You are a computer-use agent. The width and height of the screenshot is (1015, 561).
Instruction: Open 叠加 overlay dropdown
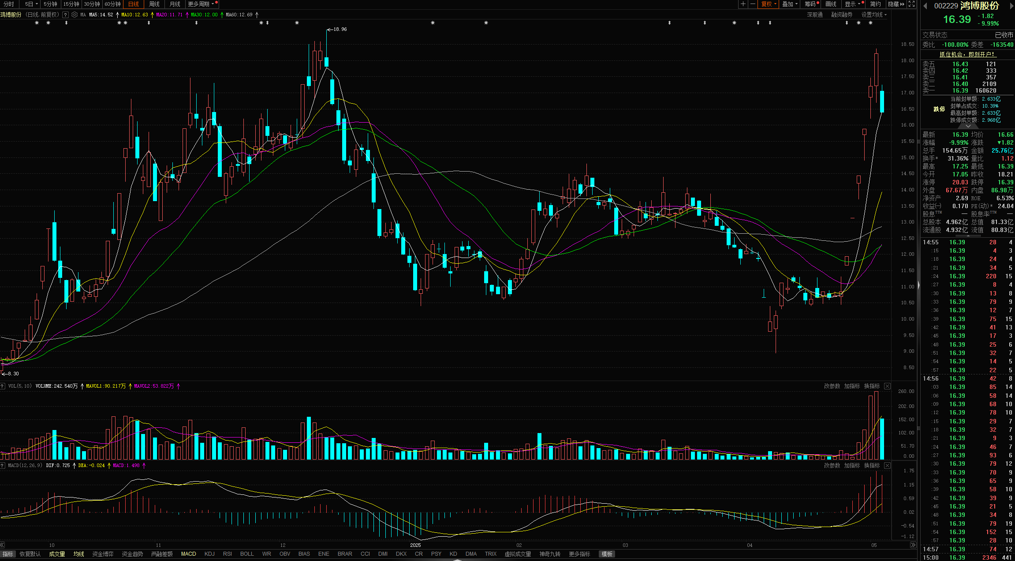coord(790,4)
